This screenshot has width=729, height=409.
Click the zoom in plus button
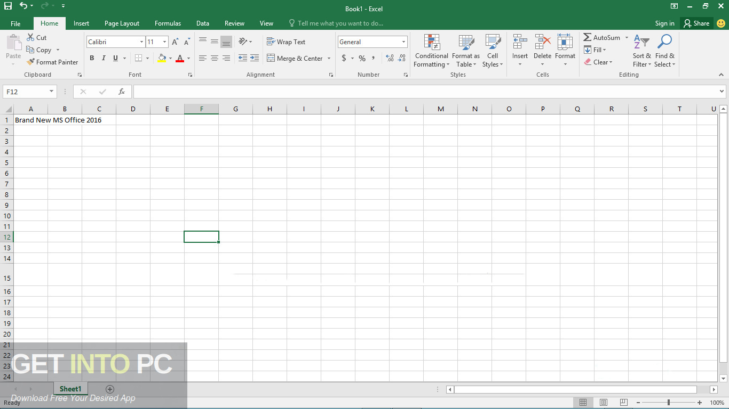click(699, 403)
